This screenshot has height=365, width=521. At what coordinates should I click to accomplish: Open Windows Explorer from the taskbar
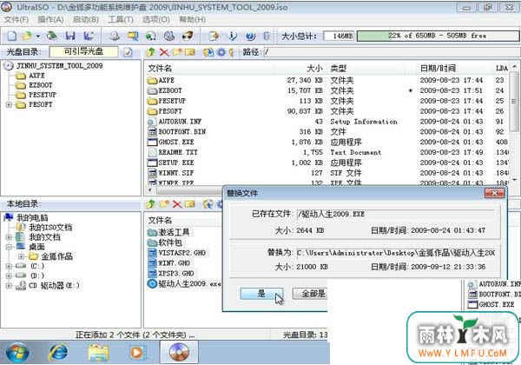98,352
